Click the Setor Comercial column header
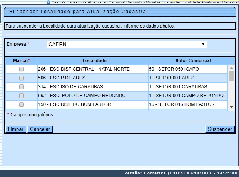This screenshot has width=239, height=177. click(x=193, y=61)
